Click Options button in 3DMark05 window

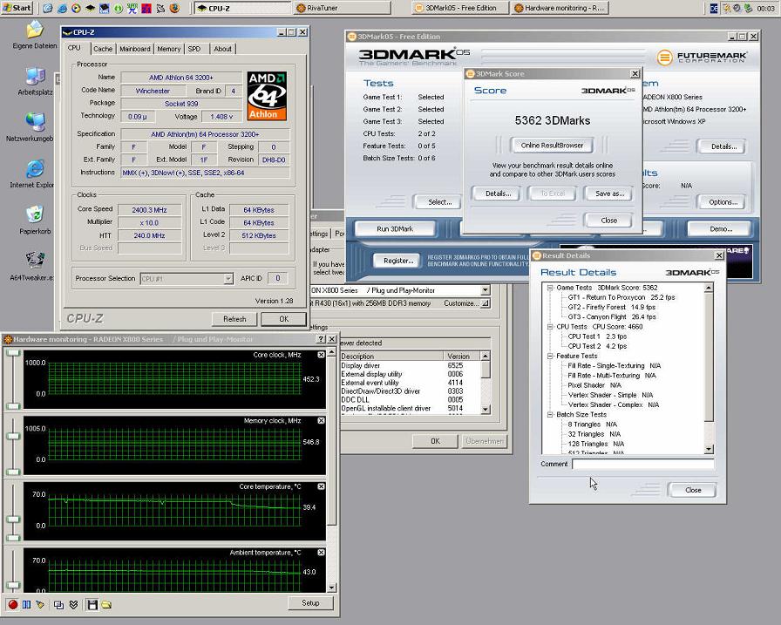[723, 202]
